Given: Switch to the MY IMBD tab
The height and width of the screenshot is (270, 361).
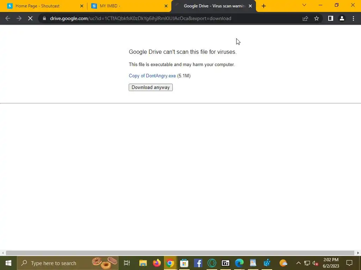Looking at the screenshot, I should point(129,6).
